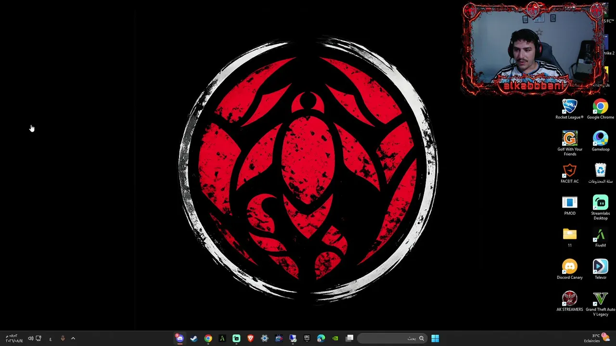Open FiveM from the taskbar
Image resolution: width=616 pixels, height=346 pixels.
[x=222, y=338]
